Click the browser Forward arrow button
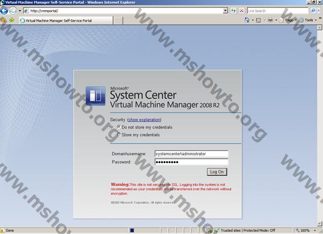 13,11
